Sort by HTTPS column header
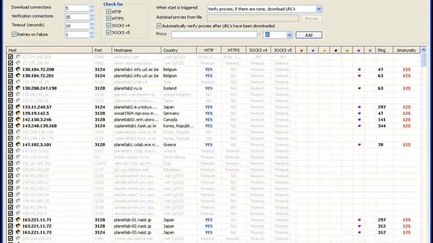 coord(233,50)
